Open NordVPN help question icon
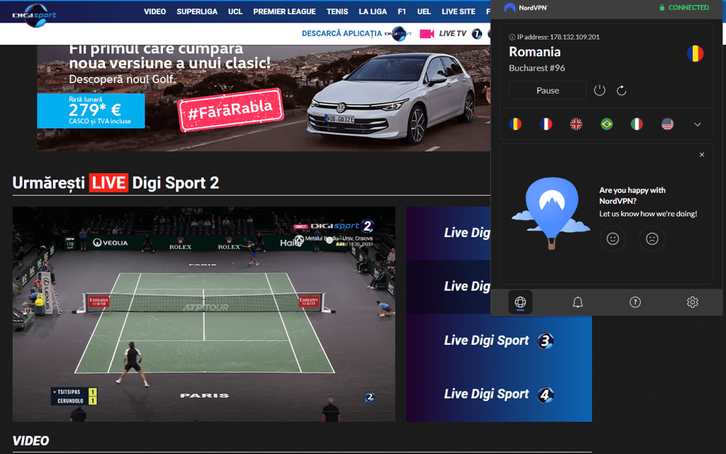 click(x=635, y=302)
